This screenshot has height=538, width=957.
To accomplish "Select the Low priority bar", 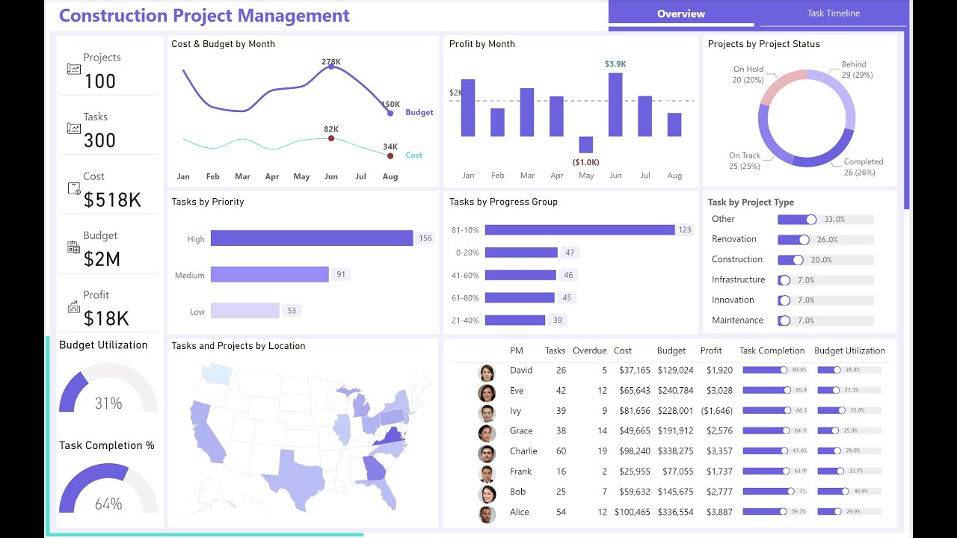I will coord(245,311).
